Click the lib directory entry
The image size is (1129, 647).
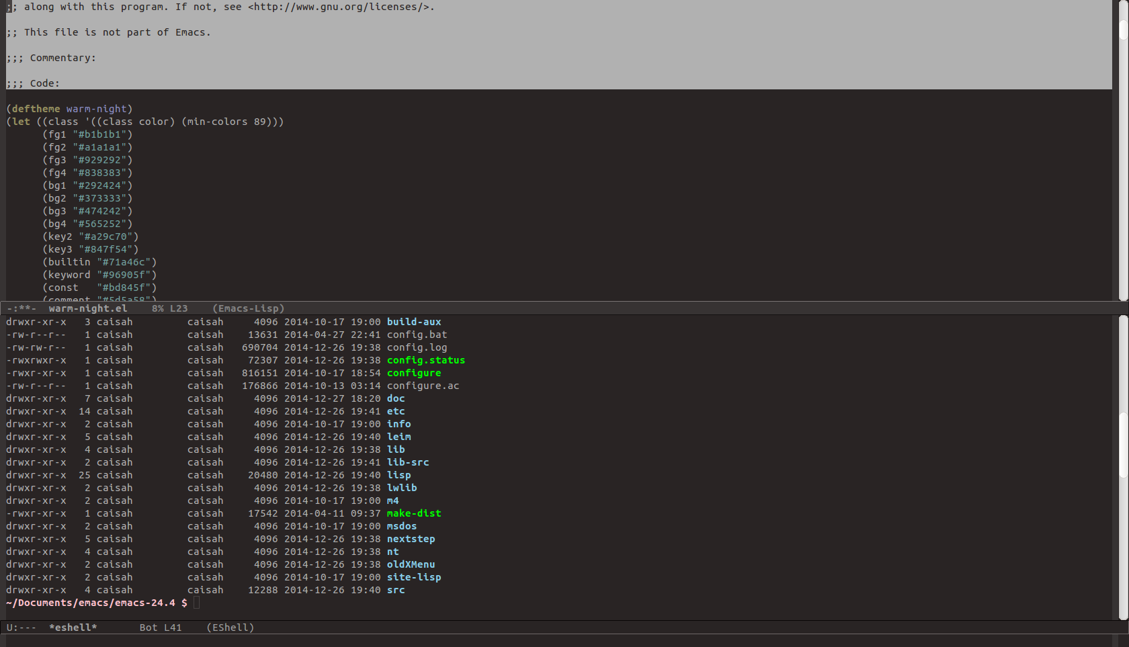(396, 449)
